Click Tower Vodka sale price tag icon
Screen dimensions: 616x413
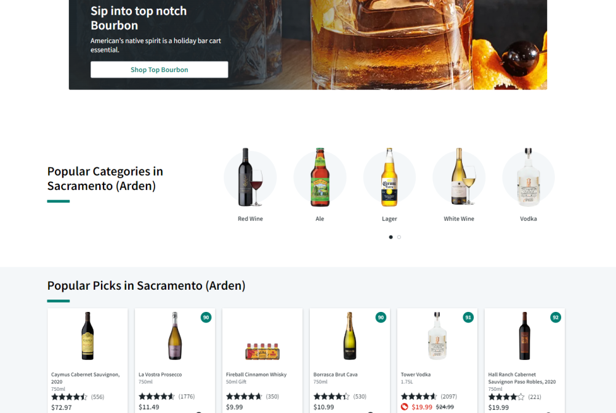(405, 407)
